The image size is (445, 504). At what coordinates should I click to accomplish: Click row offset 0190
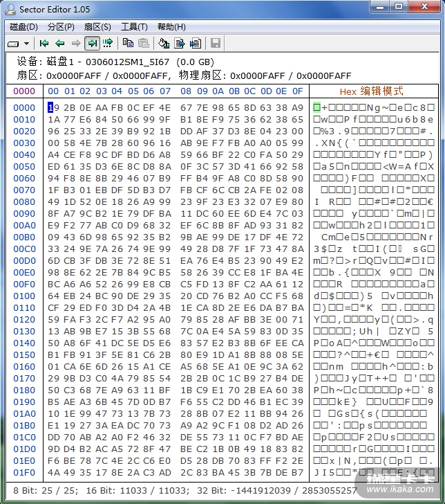(24, 402)
